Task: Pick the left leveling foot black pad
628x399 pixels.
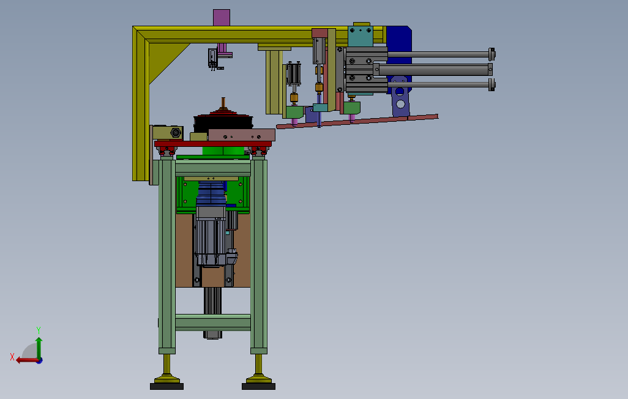Action: pyautogui.click(x=166, y=386)
